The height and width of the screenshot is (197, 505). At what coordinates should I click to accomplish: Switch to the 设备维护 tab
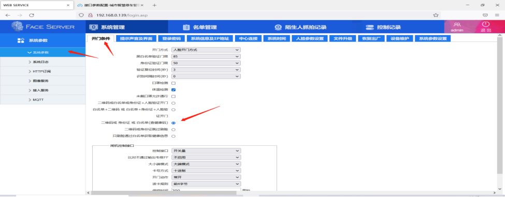coord(400,39)
